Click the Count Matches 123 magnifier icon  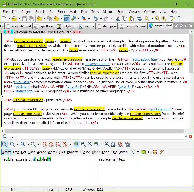click(x=113, y=144)
